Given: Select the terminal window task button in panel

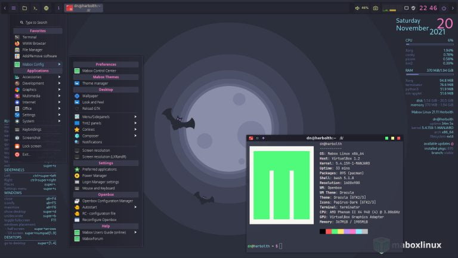Looking at the screenshot, I should click(83, 8).
